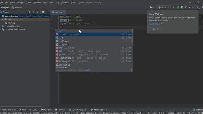Open the profiler run icon
The image size is (203, 114).
tap(187, 7)
